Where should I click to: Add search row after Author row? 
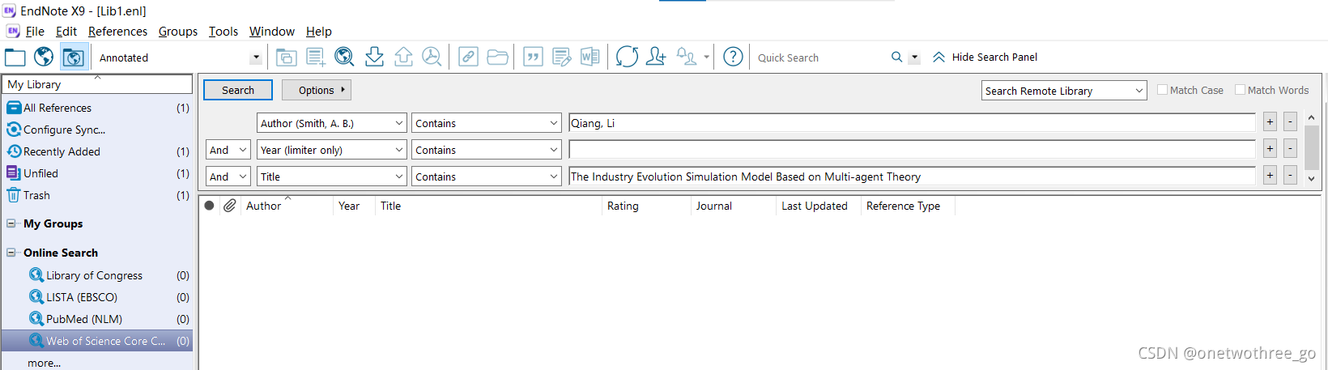pyautogui.click(x=1270, y=122)
